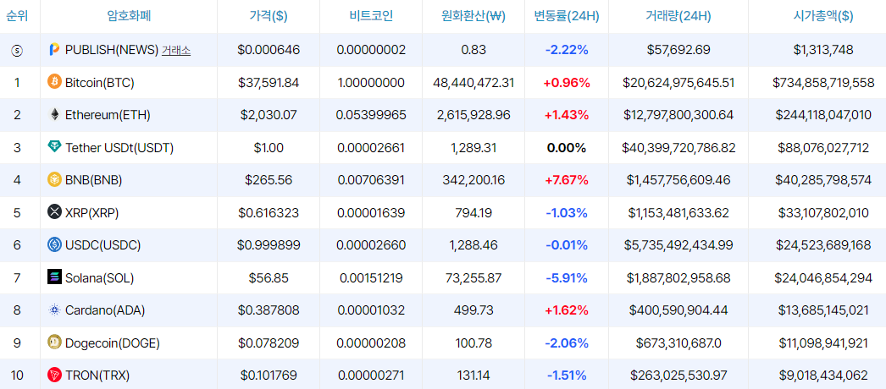Click the Solana logo icon
This screenshot has height=389, width=886.
click(x=54, y=277)
